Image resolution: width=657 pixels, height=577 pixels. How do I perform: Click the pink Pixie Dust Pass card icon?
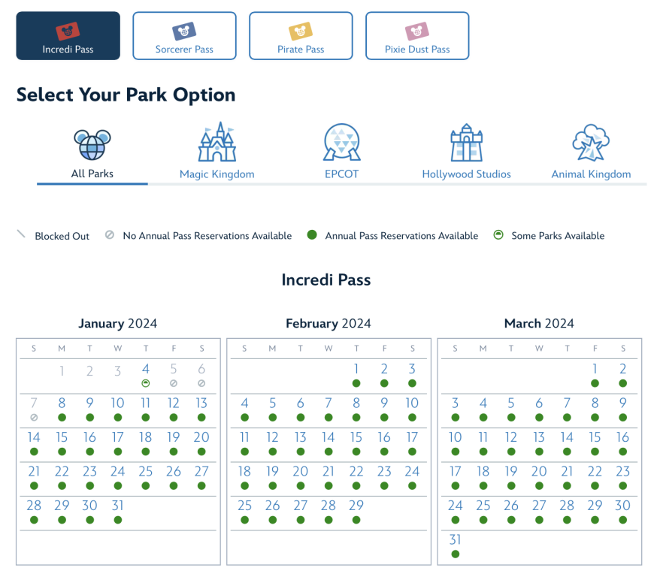417,31
